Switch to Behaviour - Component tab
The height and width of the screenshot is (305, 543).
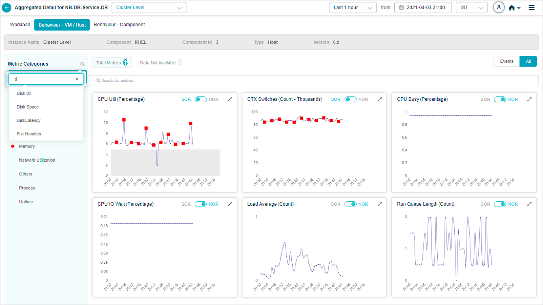pos(119,25)
